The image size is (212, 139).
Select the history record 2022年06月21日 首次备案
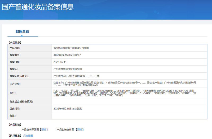67,109
